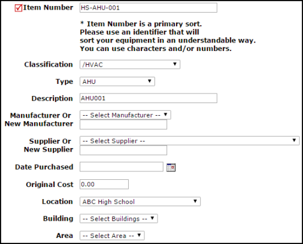Click the New Supplier text box

[x=123, y=150]
